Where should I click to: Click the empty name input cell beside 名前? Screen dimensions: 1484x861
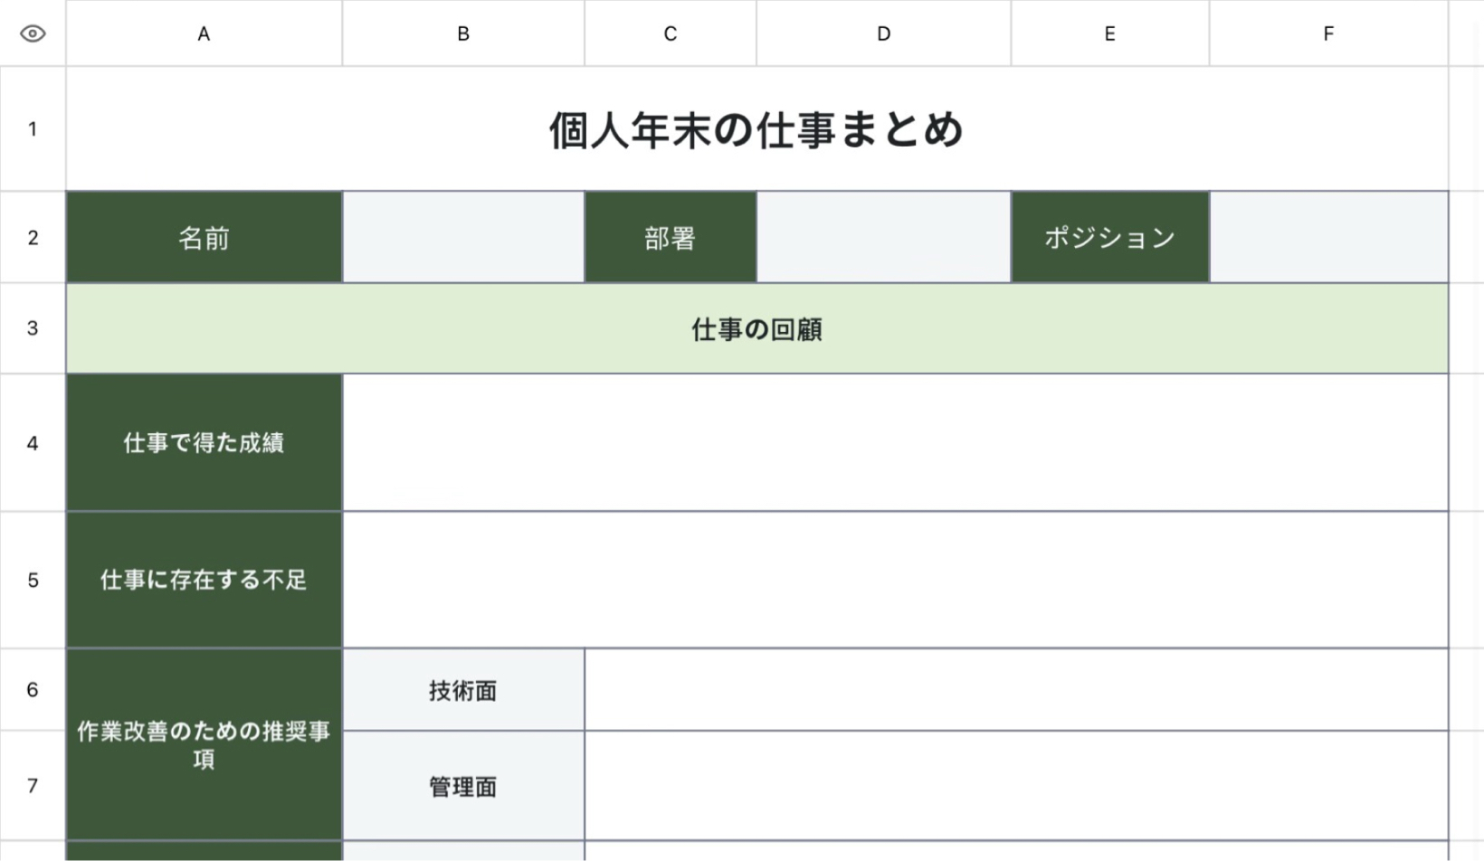pyautogui.click(x=463, y=237)
